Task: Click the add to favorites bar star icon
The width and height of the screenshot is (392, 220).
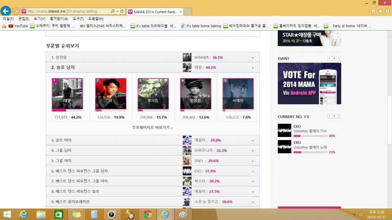Action: 4,26
